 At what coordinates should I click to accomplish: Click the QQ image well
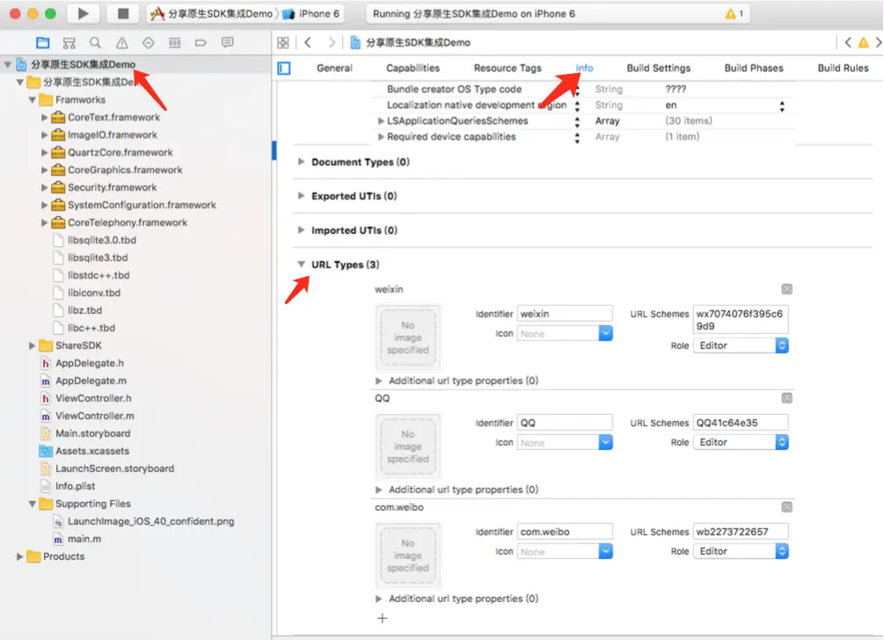point(408,447)
